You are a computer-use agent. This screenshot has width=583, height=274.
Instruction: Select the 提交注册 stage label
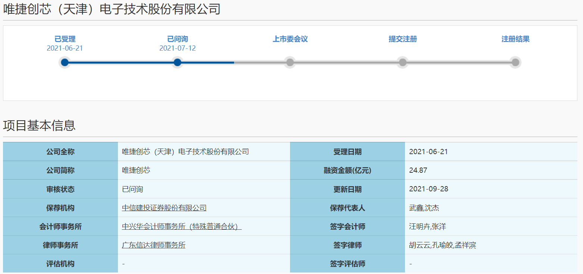(403, 39)
